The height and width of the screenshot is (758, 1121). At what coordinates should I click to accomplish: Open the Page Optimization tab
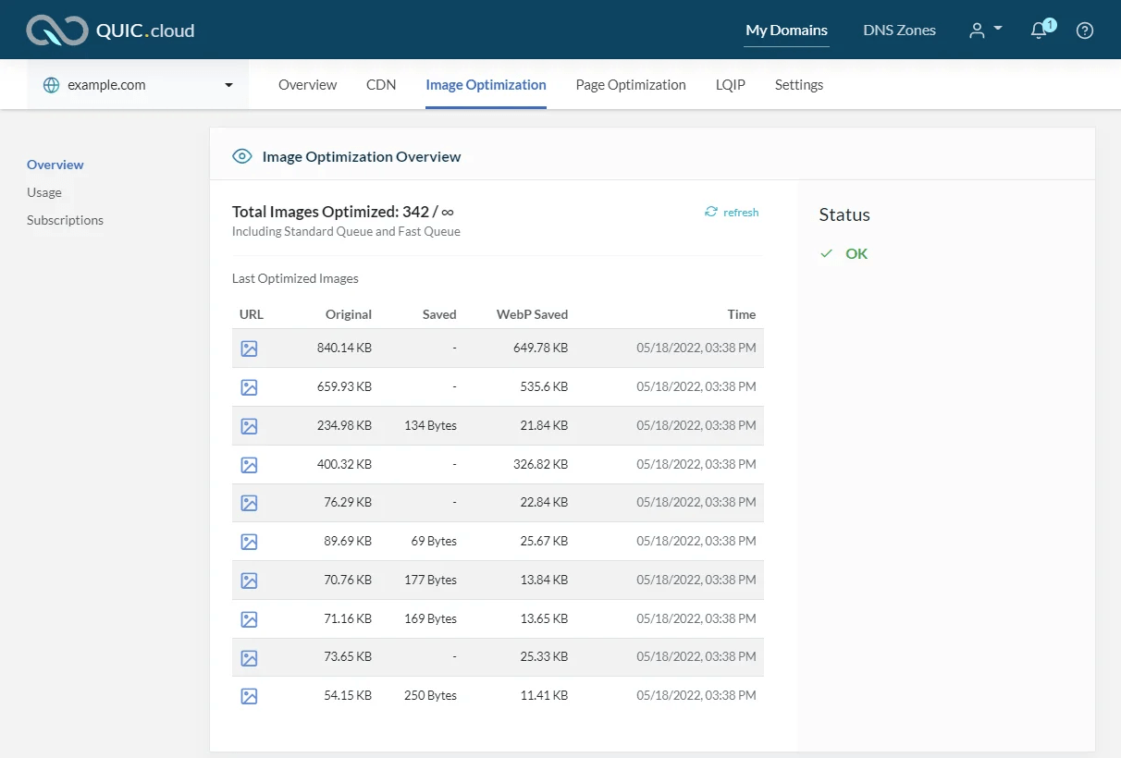click(x=631, y=84)
